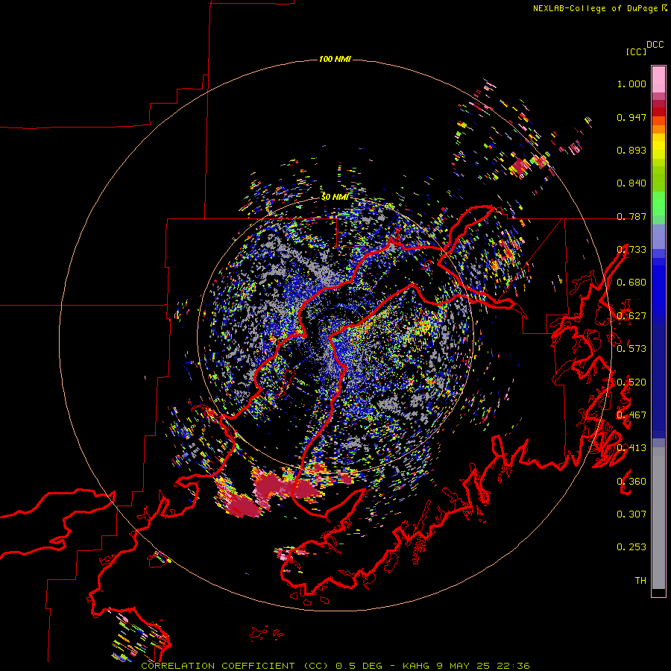Image resolution: width=671 pixels, height=671 pixels.
Task: Click the DCC label above color bar
Action: [655, 45]
